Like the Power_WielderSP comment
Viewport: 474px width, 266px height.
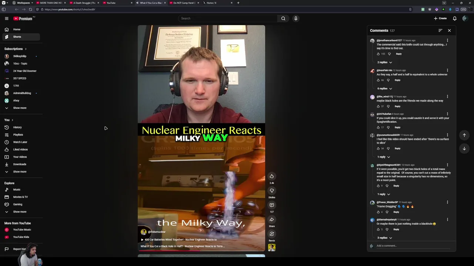click(x=378, y=212)
